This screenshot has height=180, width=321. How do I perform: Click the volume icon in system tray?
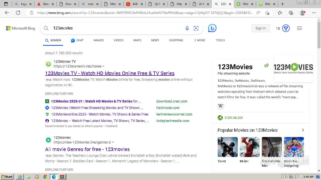tap(285, 177)
